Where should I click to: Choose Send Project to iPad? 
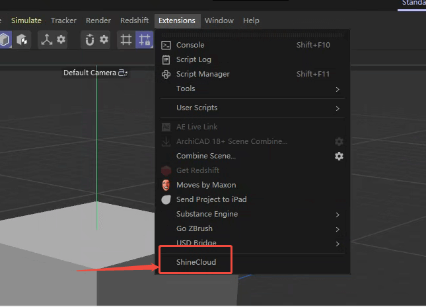[252, 199]
